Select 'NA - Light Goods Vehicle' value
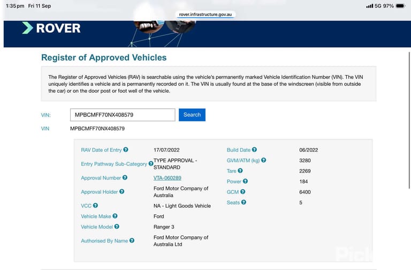 [182, 206]
